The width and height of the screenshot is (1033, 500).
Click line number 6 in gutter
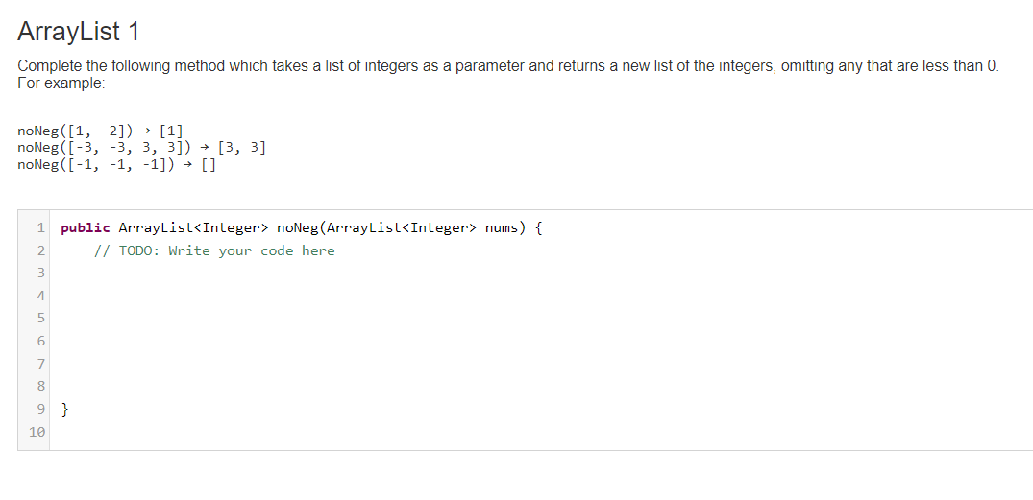(x=41, y=342)
